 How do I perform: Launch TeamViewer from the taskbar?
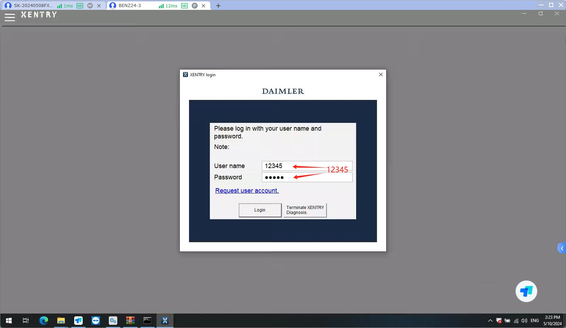[95, 321]
